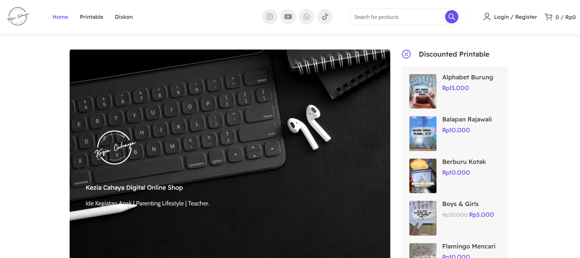Go to the Home menu item
The height and width of the screenshot is (258, 580).
(60, 17)
